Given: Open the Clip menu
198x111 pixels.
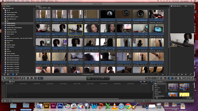Looking at the screenshot, I should point(38,1).
